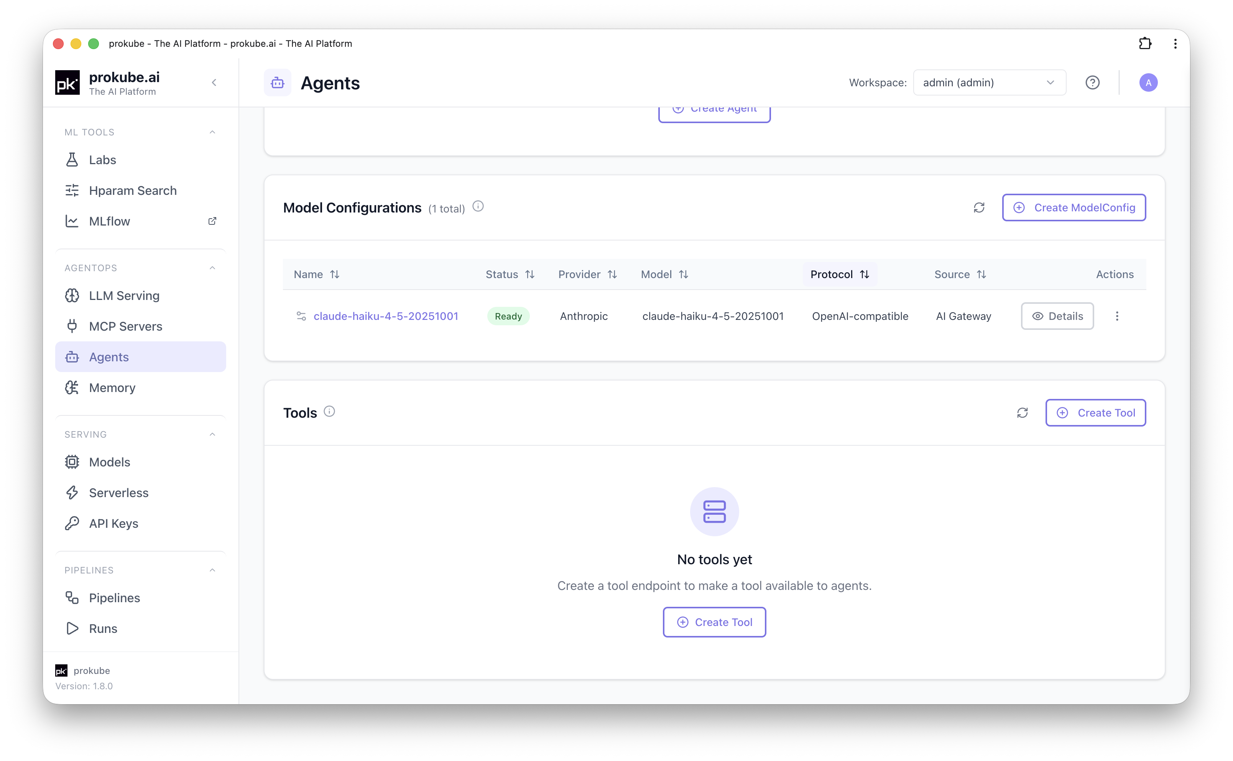Collapse the sidebar with the chevron arrow

point(214,82)
